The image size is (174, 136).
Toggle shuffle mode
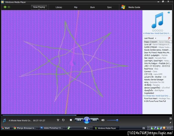click(x=58, y=120)
